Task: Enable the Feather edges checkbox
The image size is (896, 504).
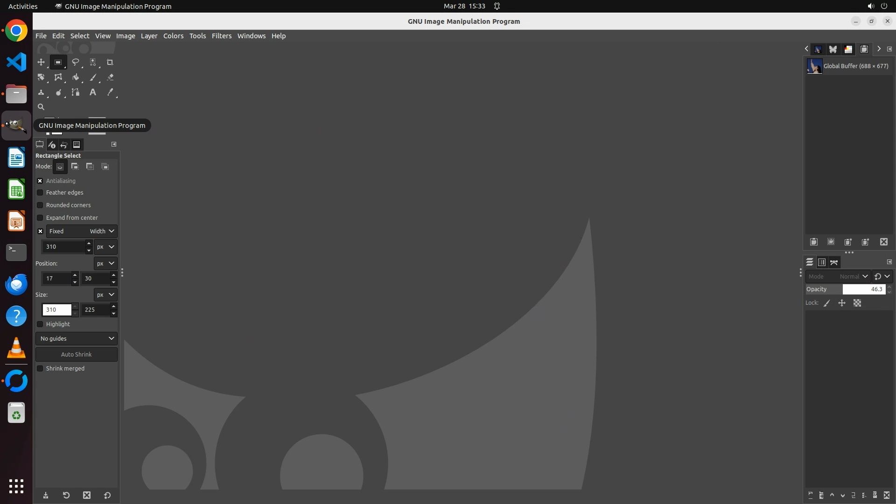Action: (40, 193)
